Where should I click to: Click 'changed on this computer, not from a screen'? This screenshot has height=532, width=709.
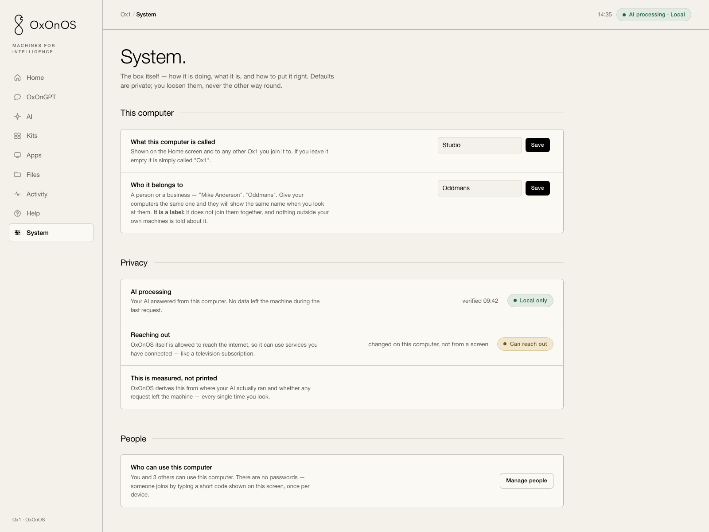(428, 344)
